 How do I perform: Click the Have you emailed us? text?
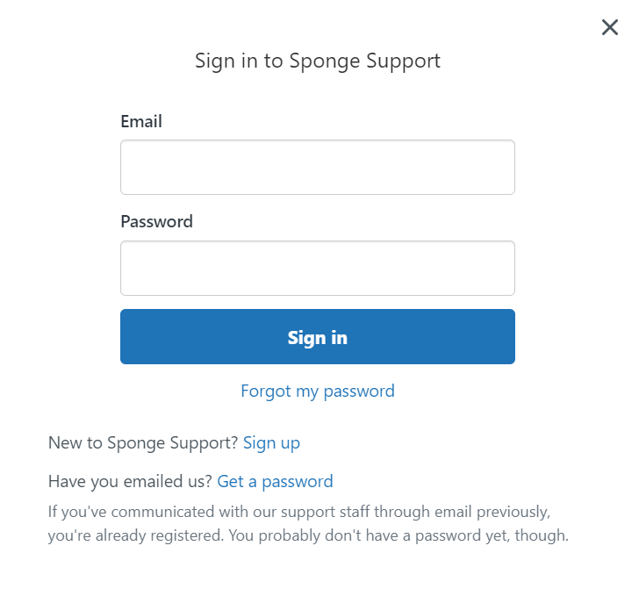[130, 481]
